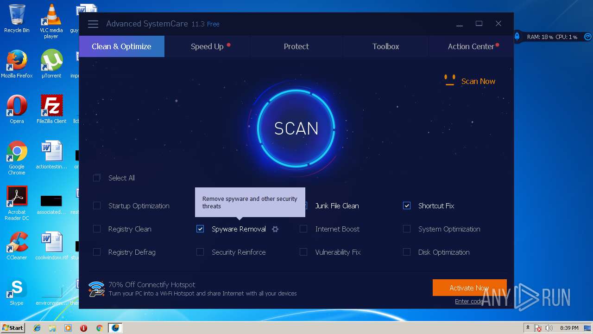The height and width of the screenshot is (334, 593).
Task: Open Mozilla Firefox desktop shortcut
Action: click(17, 64)
